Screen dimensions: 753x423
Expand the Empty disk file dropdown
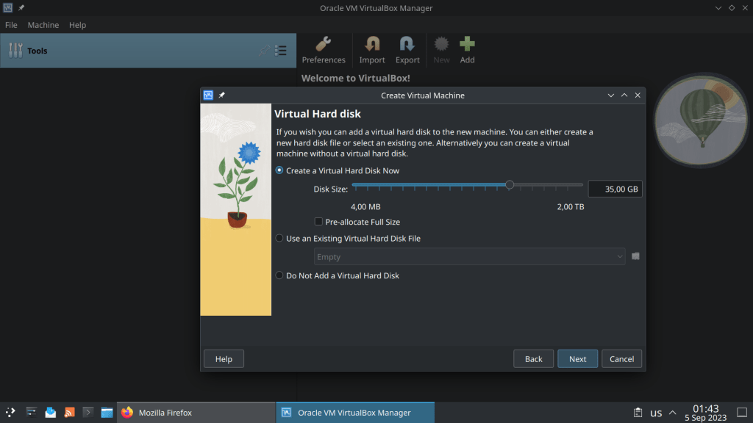pyautogui.click(x=469, y=257)
